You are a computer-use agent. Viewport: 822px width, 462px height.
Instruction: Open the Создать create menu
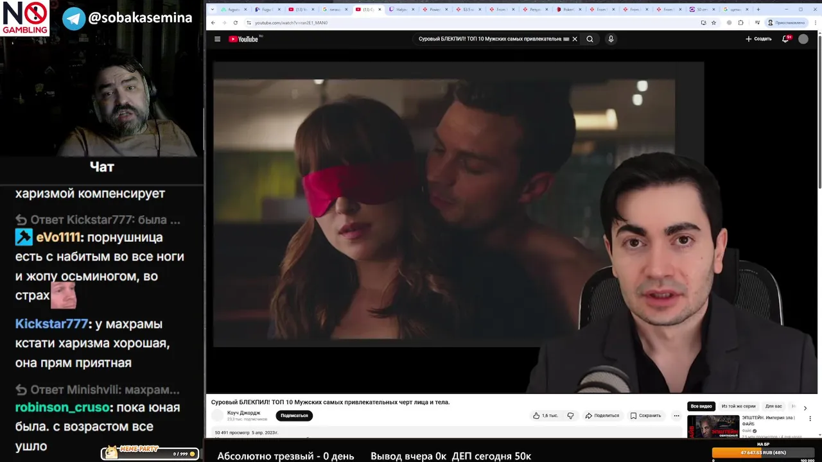pos(758,39)
